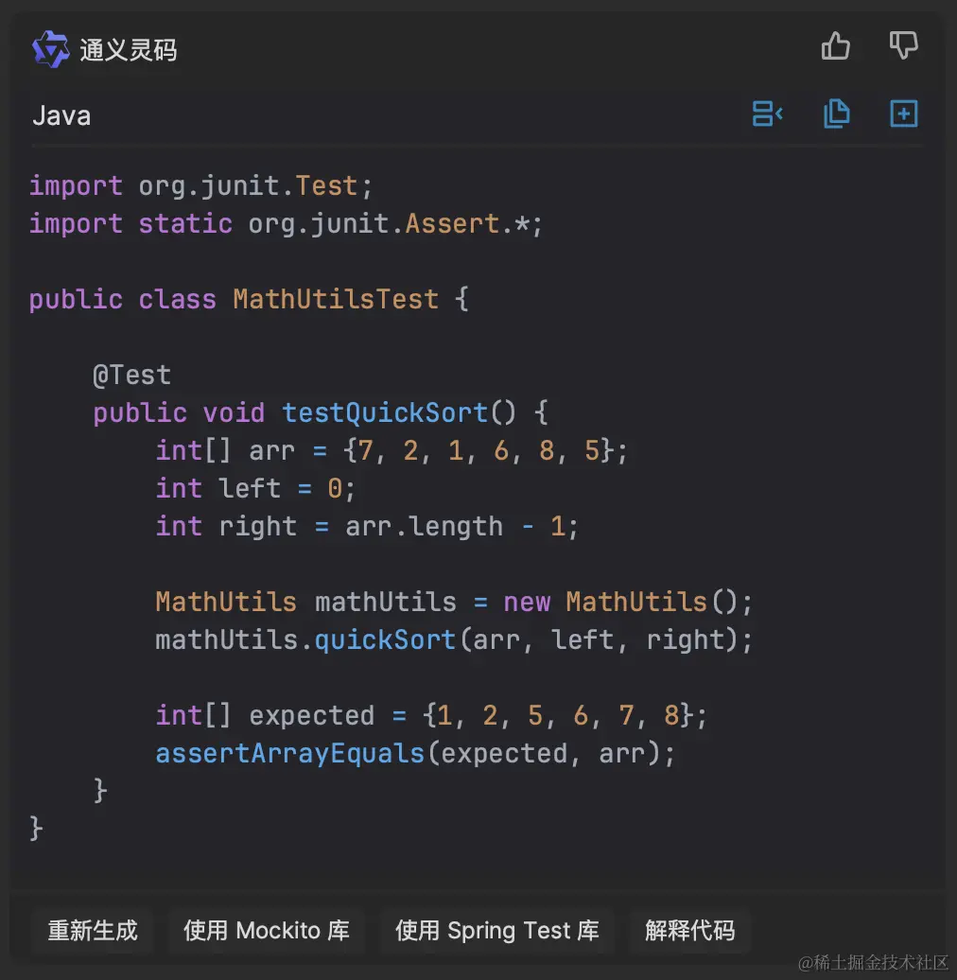Click the mathUtils.quickSort call line
Image resolution: width=957 pixels, height=980 pixels.
454,640
